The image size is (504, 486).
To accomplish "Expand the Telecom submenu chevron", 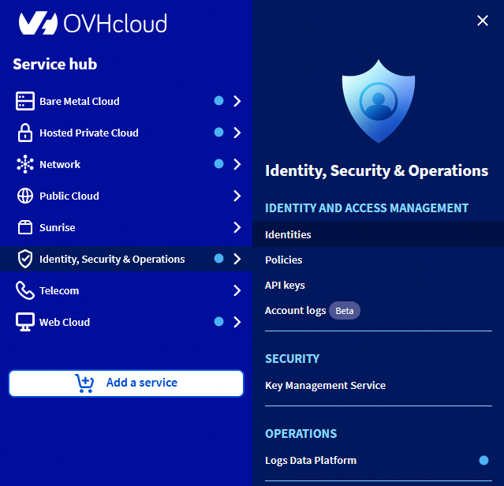I will tap(237, 290).
